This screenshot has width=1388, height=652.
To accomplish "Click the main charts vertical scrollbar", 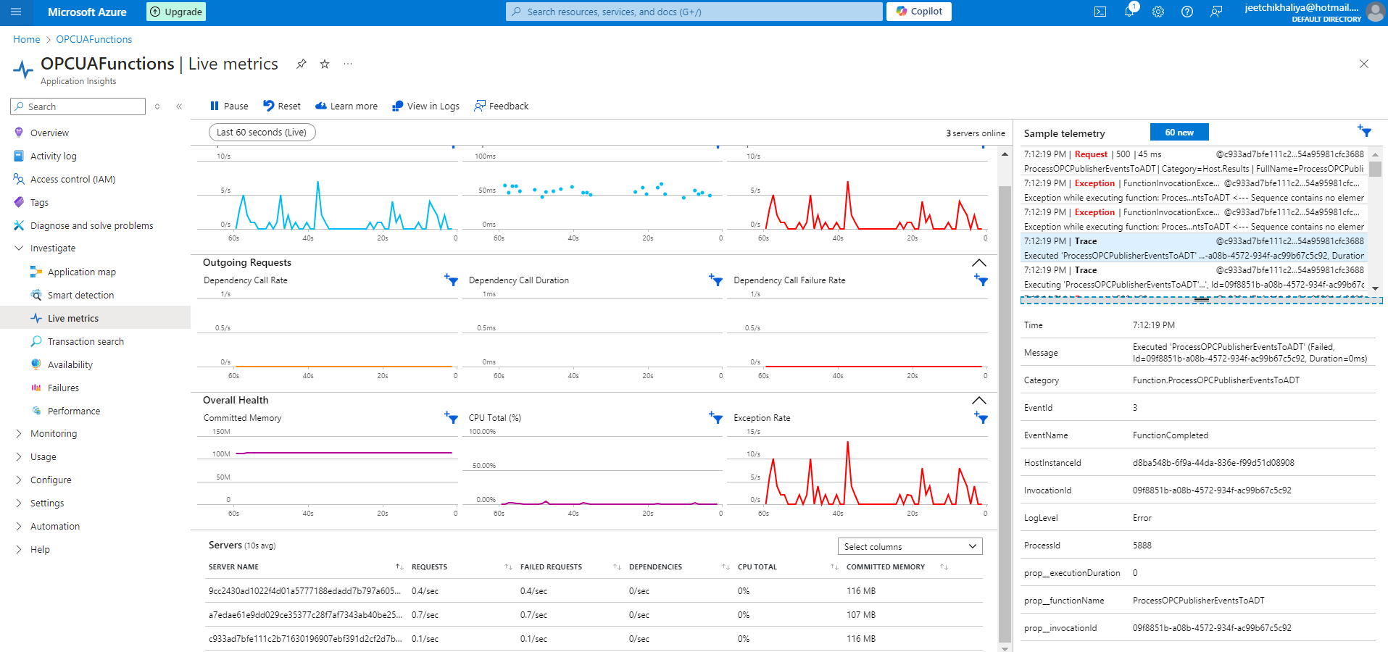I will [1005, 413].
